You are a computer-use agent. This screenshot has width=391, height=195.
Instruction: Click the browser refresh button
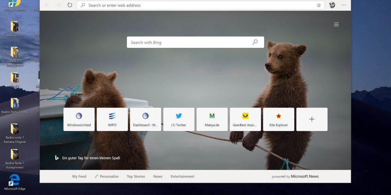click(70, 5)
